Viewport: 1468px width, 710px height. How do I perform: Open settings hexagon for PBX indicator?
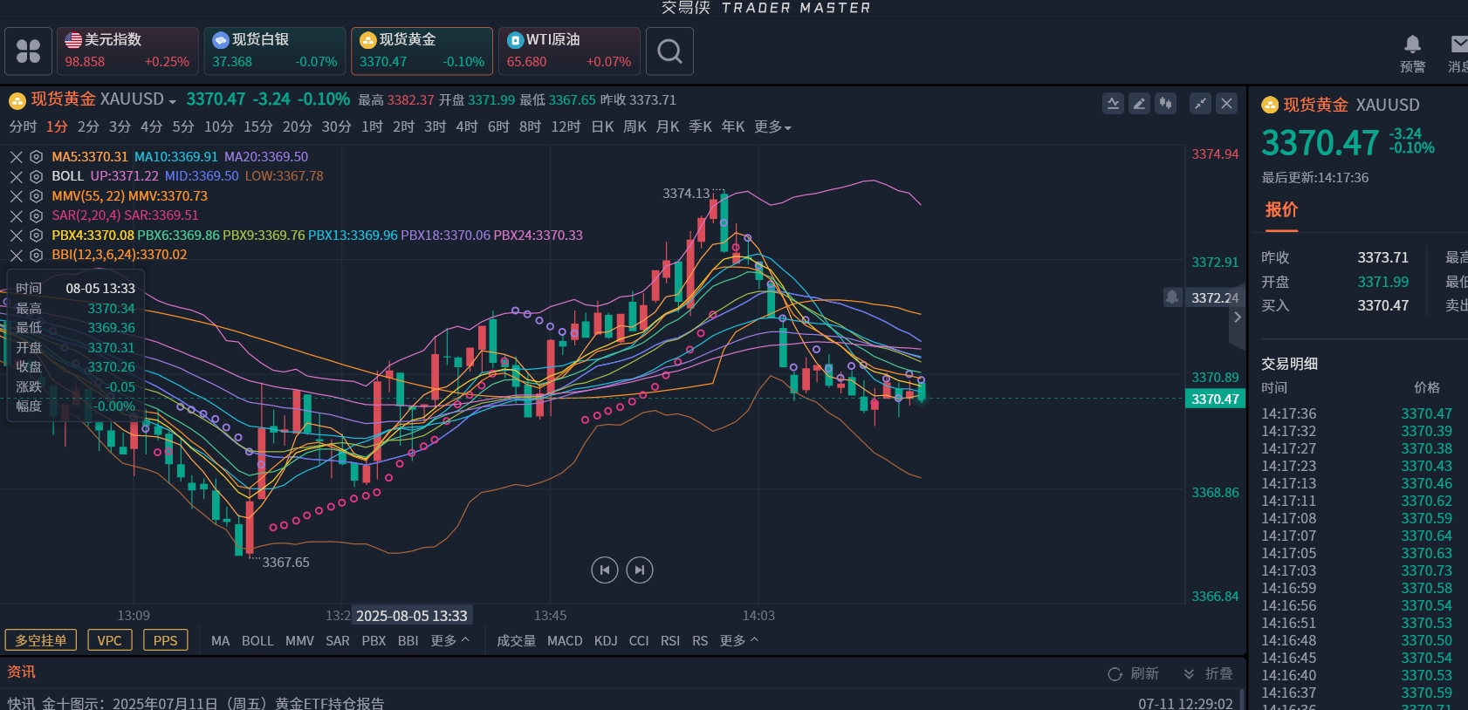click(x=36, y=236)
